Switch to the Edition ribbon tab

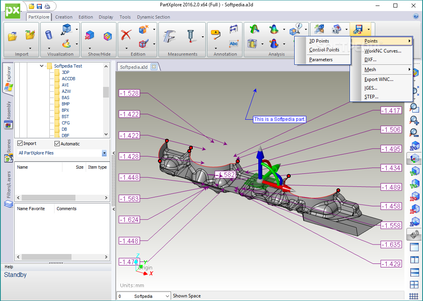tap(86, 17)
